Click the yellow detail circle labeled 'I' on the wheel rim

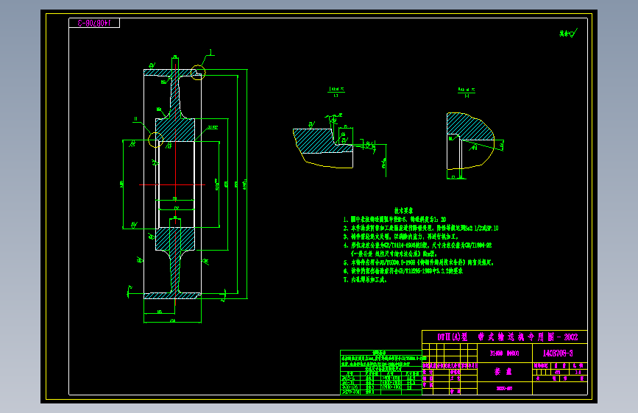tap(198, 73)
